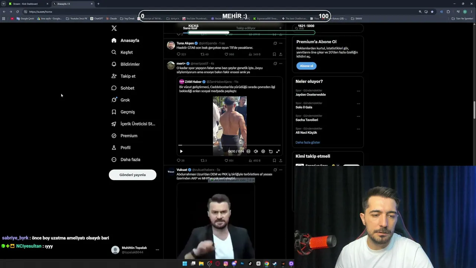Reply to Tuna Akşen's post
Screen dimensions: 476x268
[181, 54]
